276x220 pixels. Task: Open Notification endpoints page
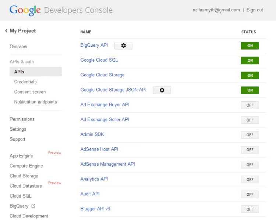point(36,102)
